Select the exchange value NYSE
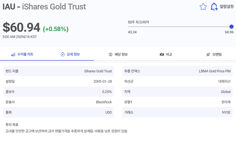This screenshot has height=143, width=236. [x=226, y=112]
